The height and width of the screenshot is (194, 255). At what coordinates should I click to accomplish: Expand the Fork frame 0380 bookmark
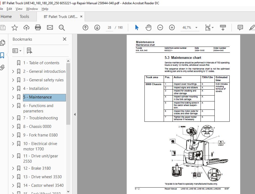coord(13,135)
